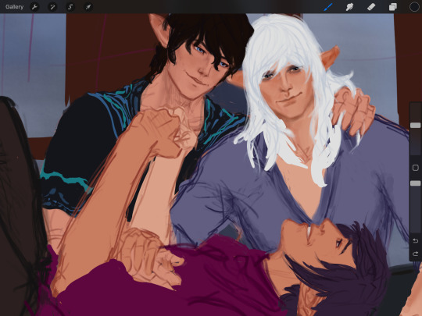
Task: Click the brush opacity slider handle
Action: (415, 183)
